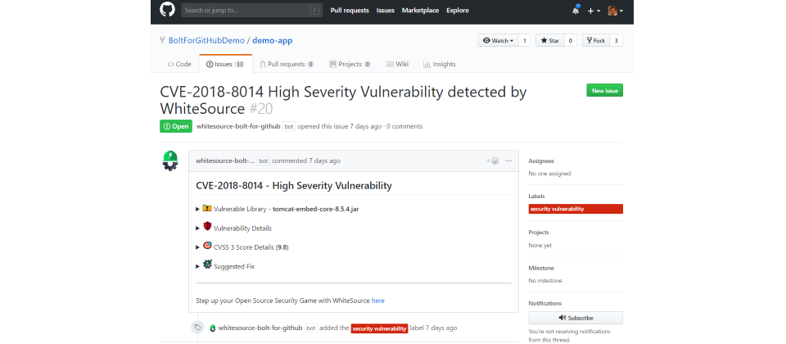Open Marketplace in top navigation
The width and height of the screenshot is (786, 344).
tap(420, 10)
